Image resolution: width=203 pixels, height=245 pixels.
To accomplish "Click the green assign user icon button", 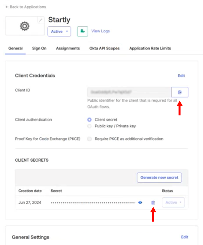I will point(83,31).
